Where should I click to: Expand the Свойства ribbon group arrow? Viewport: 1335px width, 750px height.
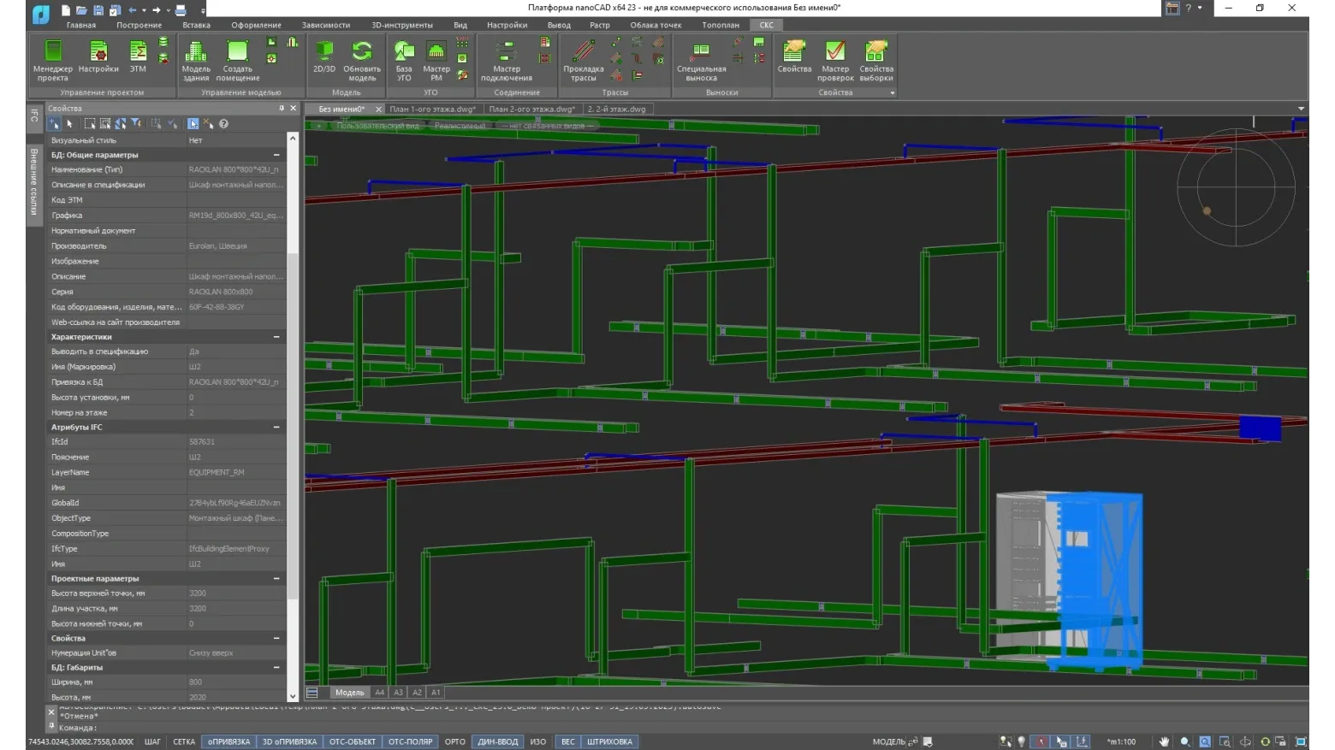tap(893, 92)
